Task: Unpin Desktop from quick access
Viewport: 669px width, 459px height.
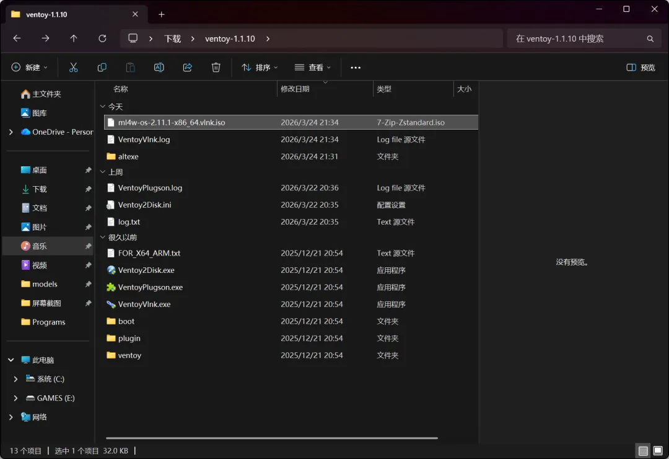Action: coord(89,170)
